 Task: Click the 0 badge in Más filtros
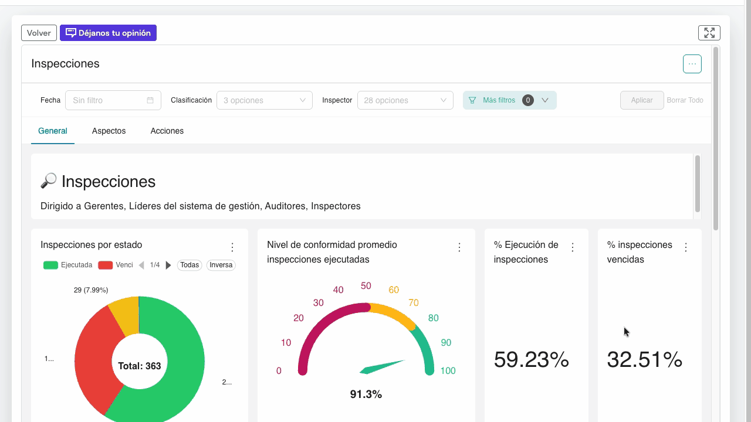pyautogui.click(x=528, y=100)
